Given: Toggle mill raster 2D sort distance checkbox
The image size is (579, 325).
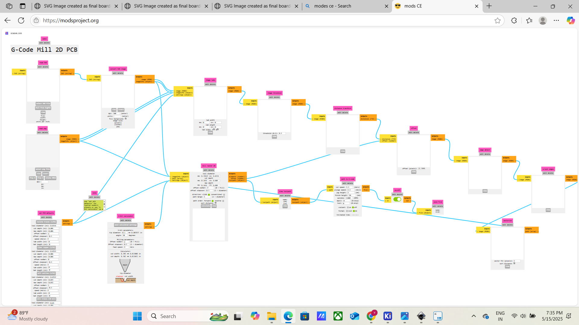Looking at the screenshot, I should tap(215, 203).
